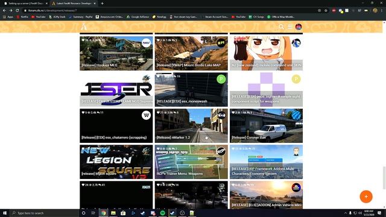Click the yellow P avatar on pepe_sights card
Viewport: 386px width, 217px height.
(296, 79)
